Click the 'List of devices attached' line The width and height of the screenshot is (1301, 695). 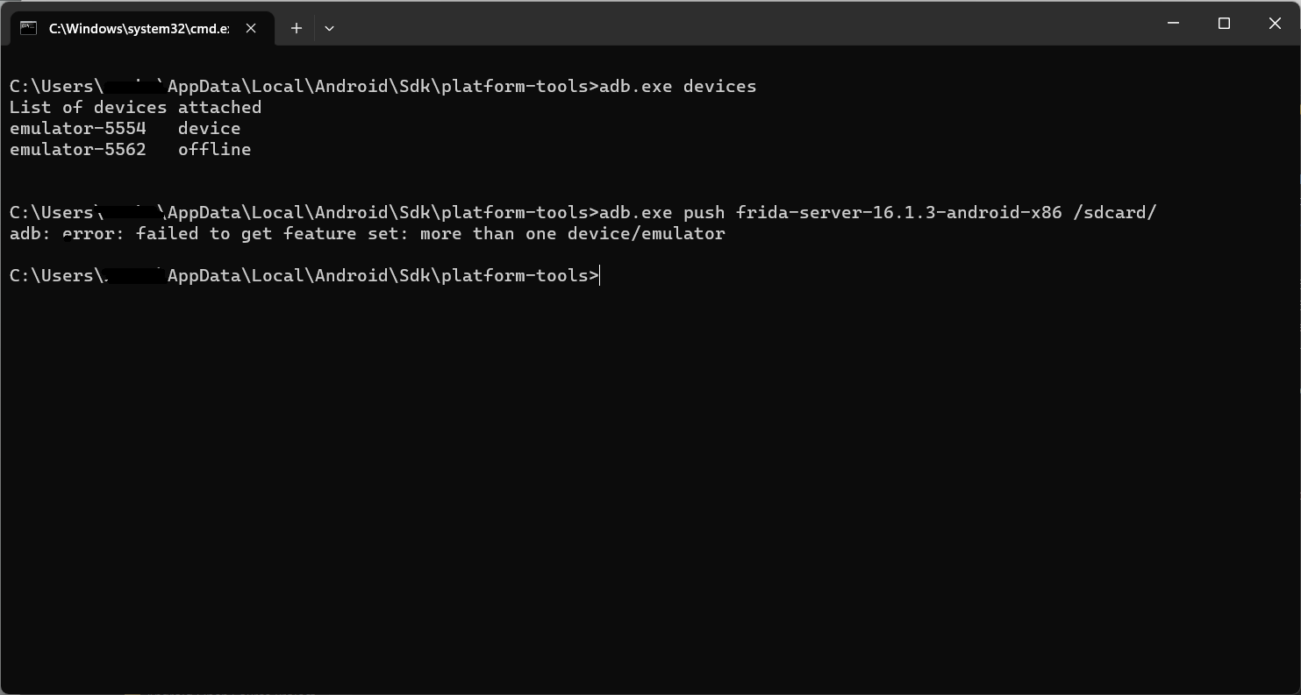click(135, 107)
